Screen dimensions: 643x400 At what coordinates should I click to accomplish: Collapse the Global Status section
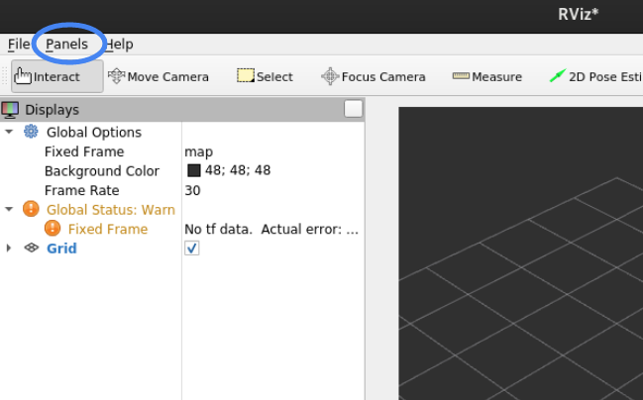tap(9, 209)
